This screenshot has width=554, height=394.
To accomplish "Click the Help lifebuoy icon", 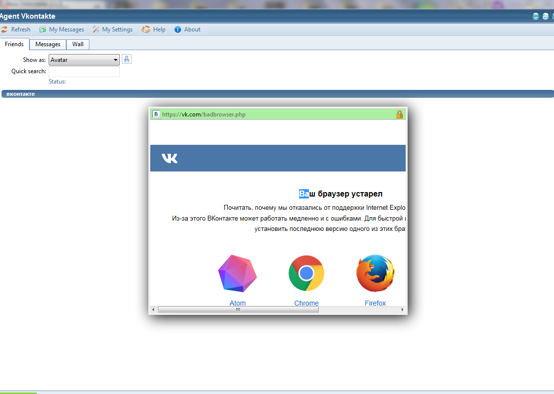I will [x=146, y=29].
